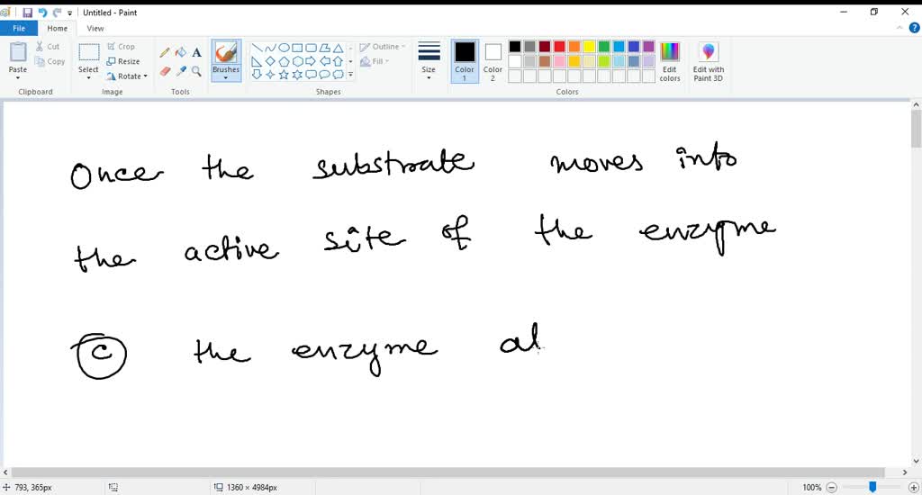The width and height of the screenshot is (922, 495).
Task: Click the zoom out minus button
Action: tap(831, 488)
